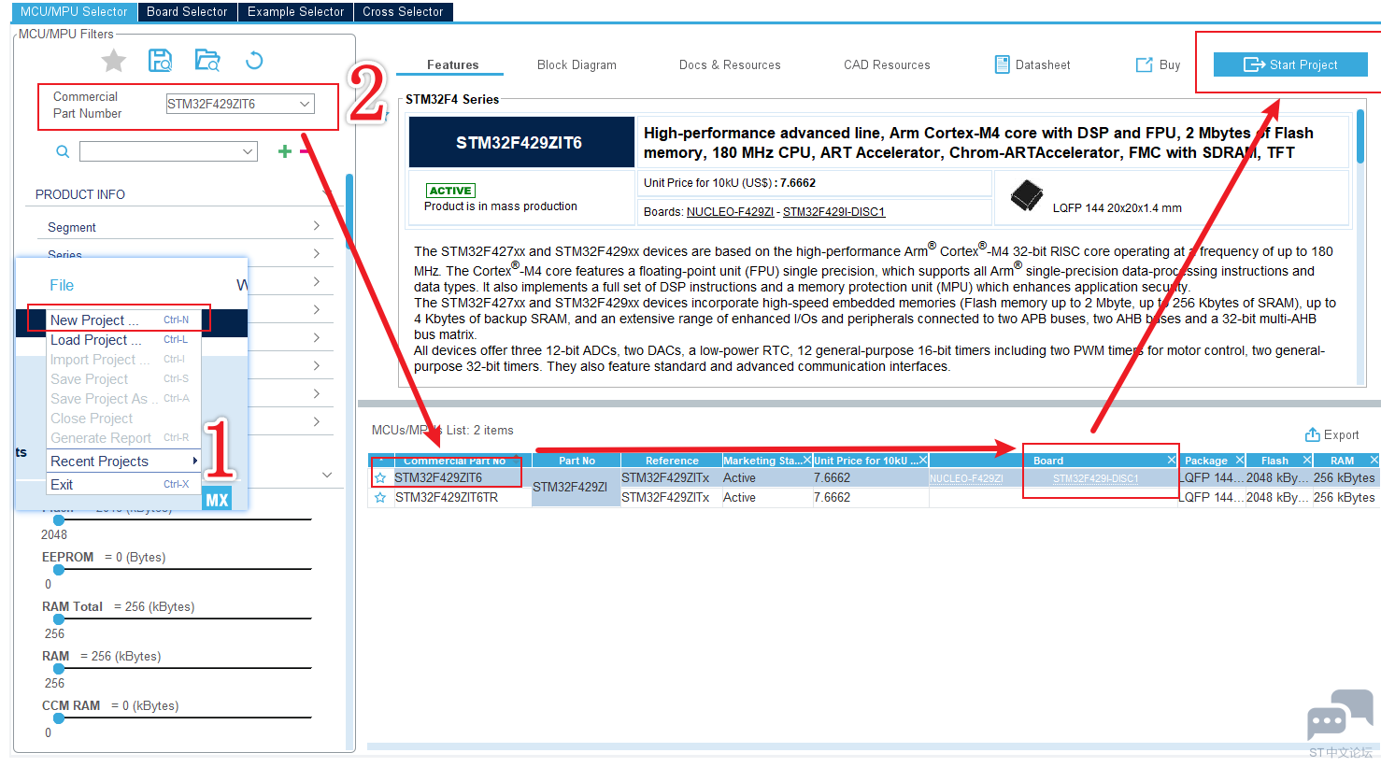Open the empty search combo box dropdown
Viewport: 1381px width, 767px height.
coord(248,151)
